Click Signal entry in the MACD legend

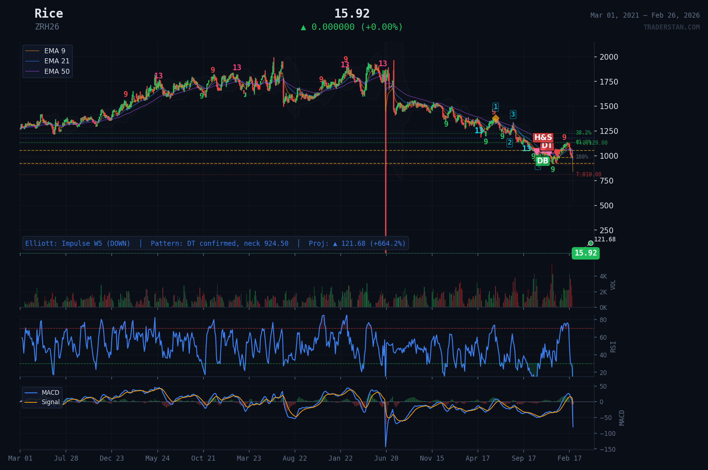pyautogui.click(x=50, y=402)
